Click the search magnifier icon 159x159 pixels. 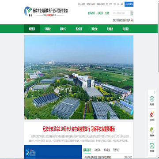[132, 13]
